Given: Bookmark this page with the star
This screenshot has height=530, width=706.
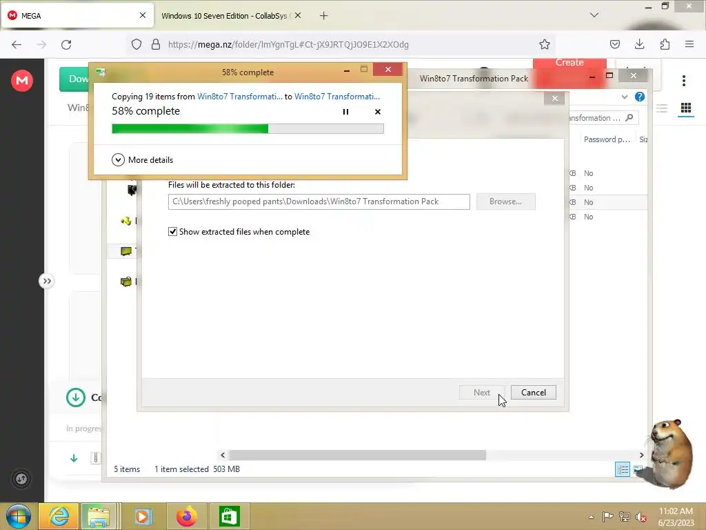Looking at the screenshot, I should [x=545, y=45].
